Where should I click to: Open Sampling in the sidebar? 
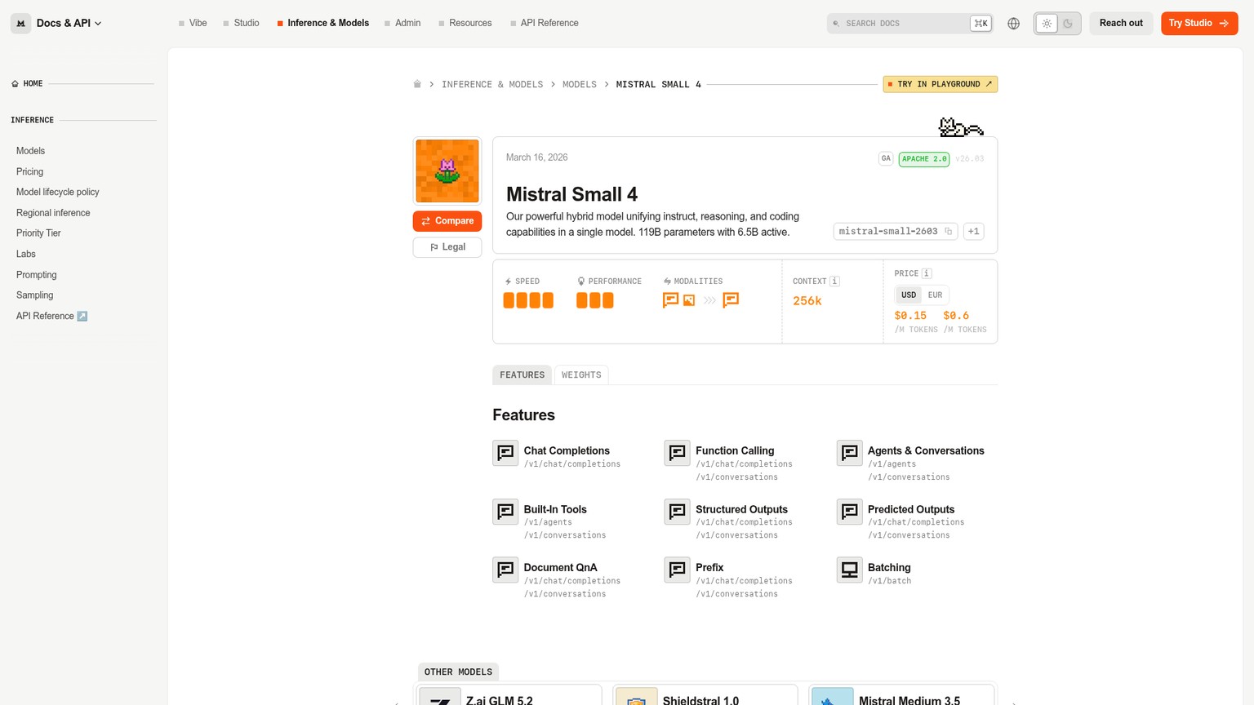pyautogui.click(x=34, y=295)
